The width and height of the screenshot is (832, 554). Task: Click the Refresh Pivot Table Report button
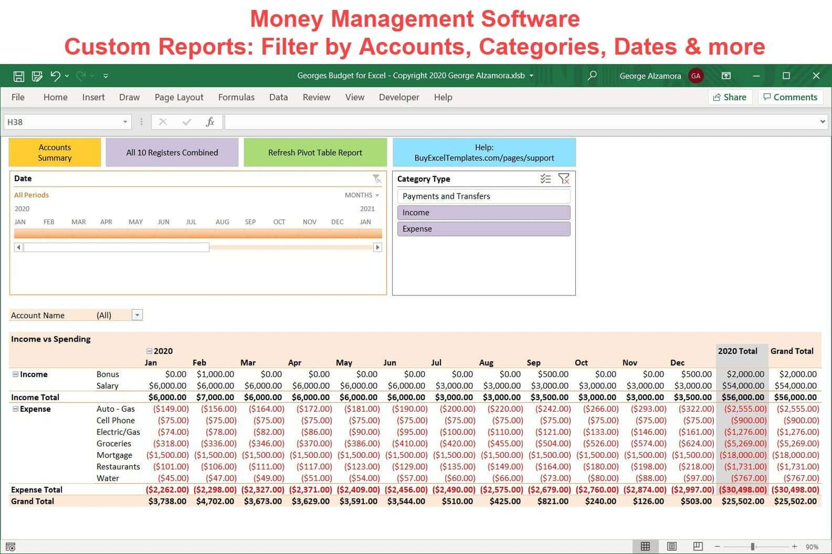click(x=315, y=153)
